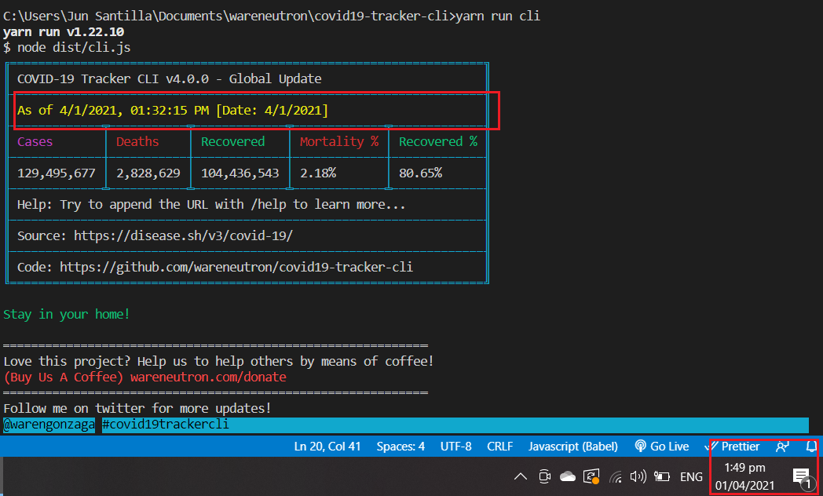Click the sync tray icon with orange dot
The width and height of the screenshot is (823, 496).
pyautogui.click(x=591, y=476)
